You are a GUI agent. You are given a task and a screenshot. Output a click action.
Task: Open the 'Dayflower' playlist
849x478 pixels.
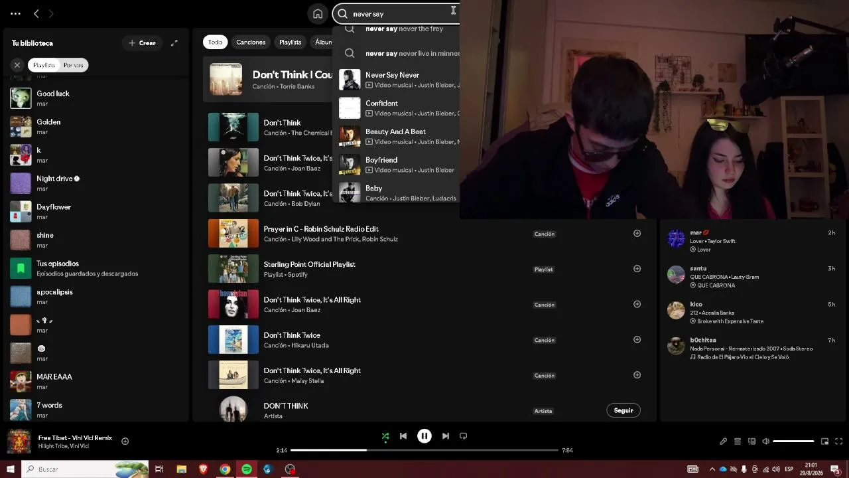pos(96,212)
